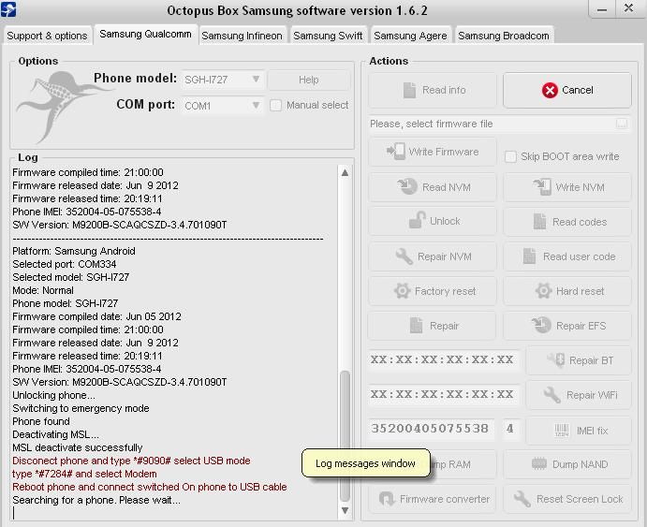Click the Unlock padlock icon
Viewport: 647px width, 527px height.
coord(418,220)
